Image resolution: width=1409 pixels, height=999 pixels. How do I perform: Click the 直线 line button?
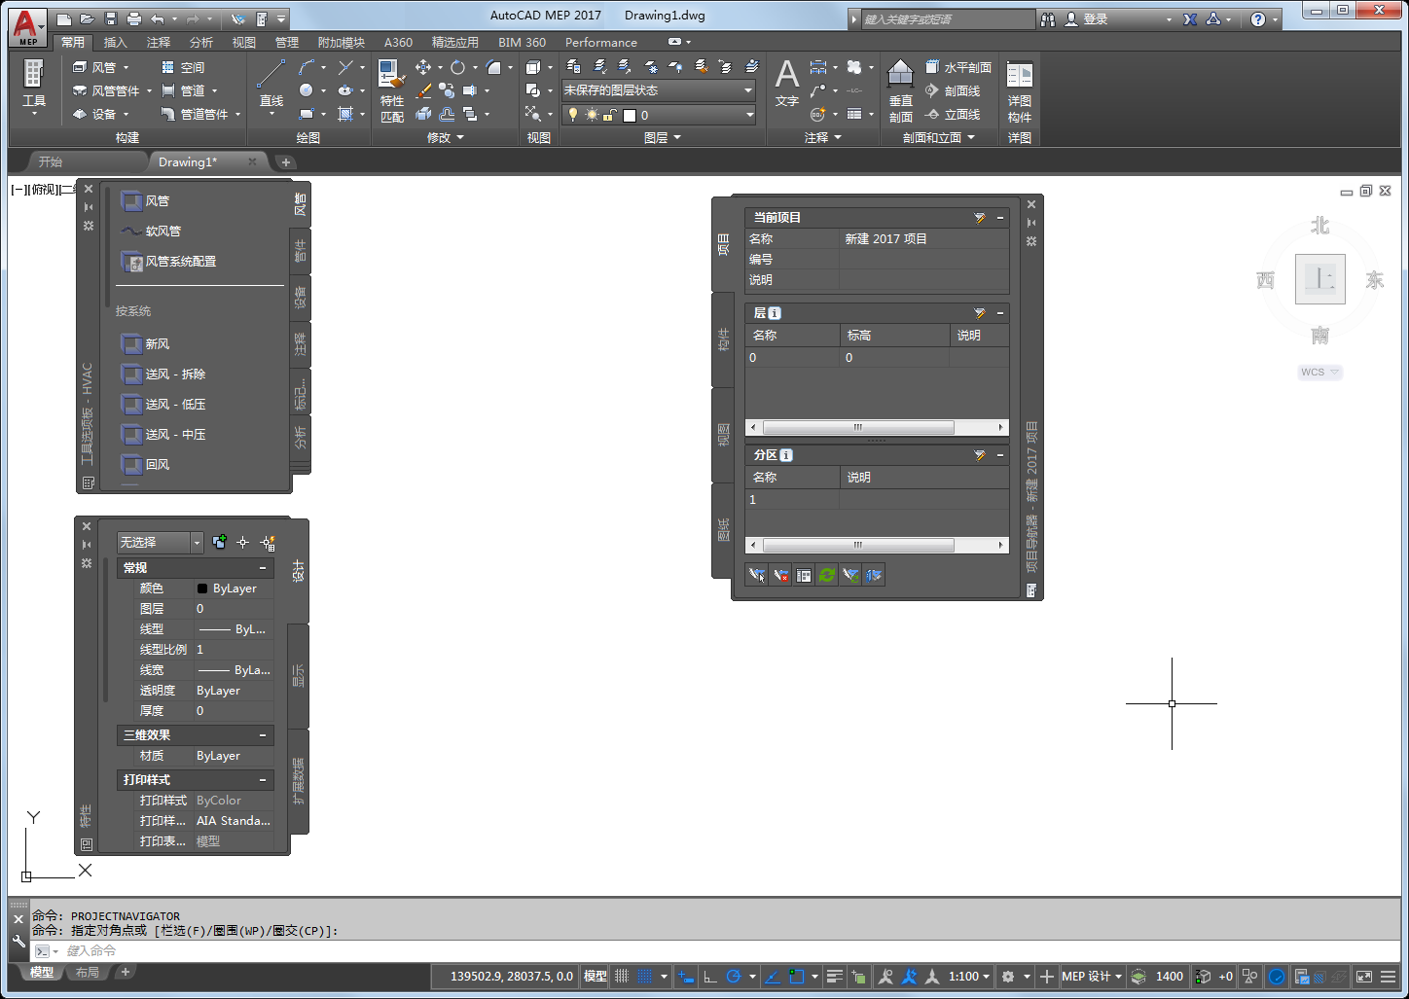coord(271,87)
